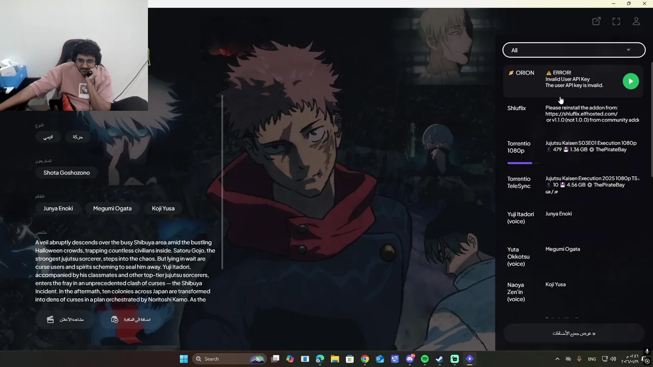Click the open-in-external-window icon
The image size is (653, 367).
pos(596,21)
